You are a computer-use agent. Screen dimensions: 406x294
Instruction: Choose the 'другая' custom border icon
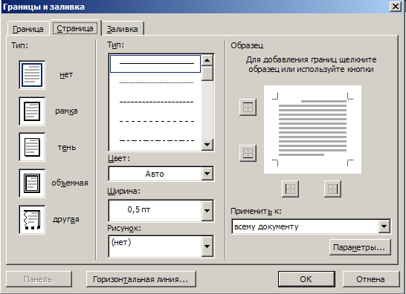point(32,220)
